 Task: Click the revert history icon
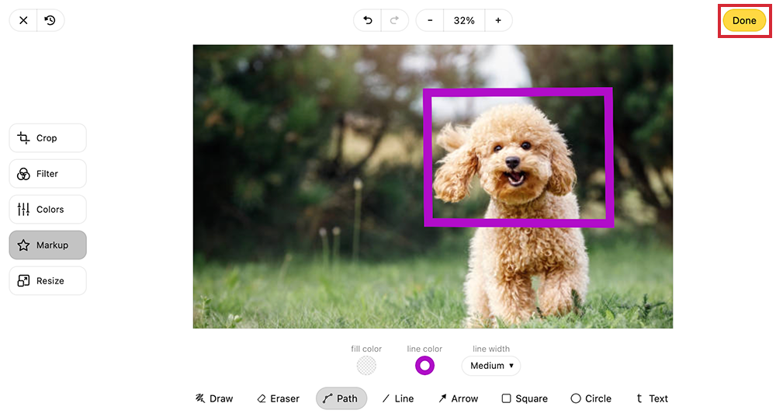[x=50, y=20]
